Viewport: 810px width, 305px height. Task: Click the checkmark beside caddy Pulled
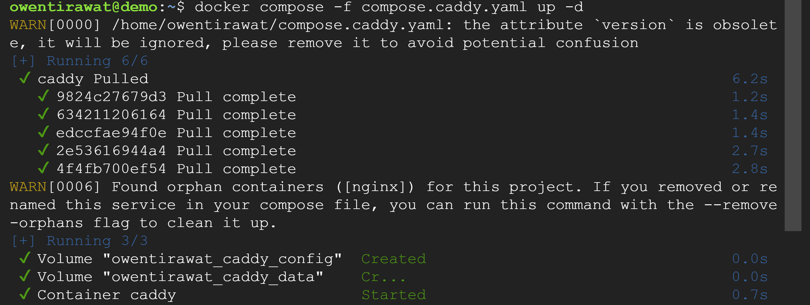(25, 78)
